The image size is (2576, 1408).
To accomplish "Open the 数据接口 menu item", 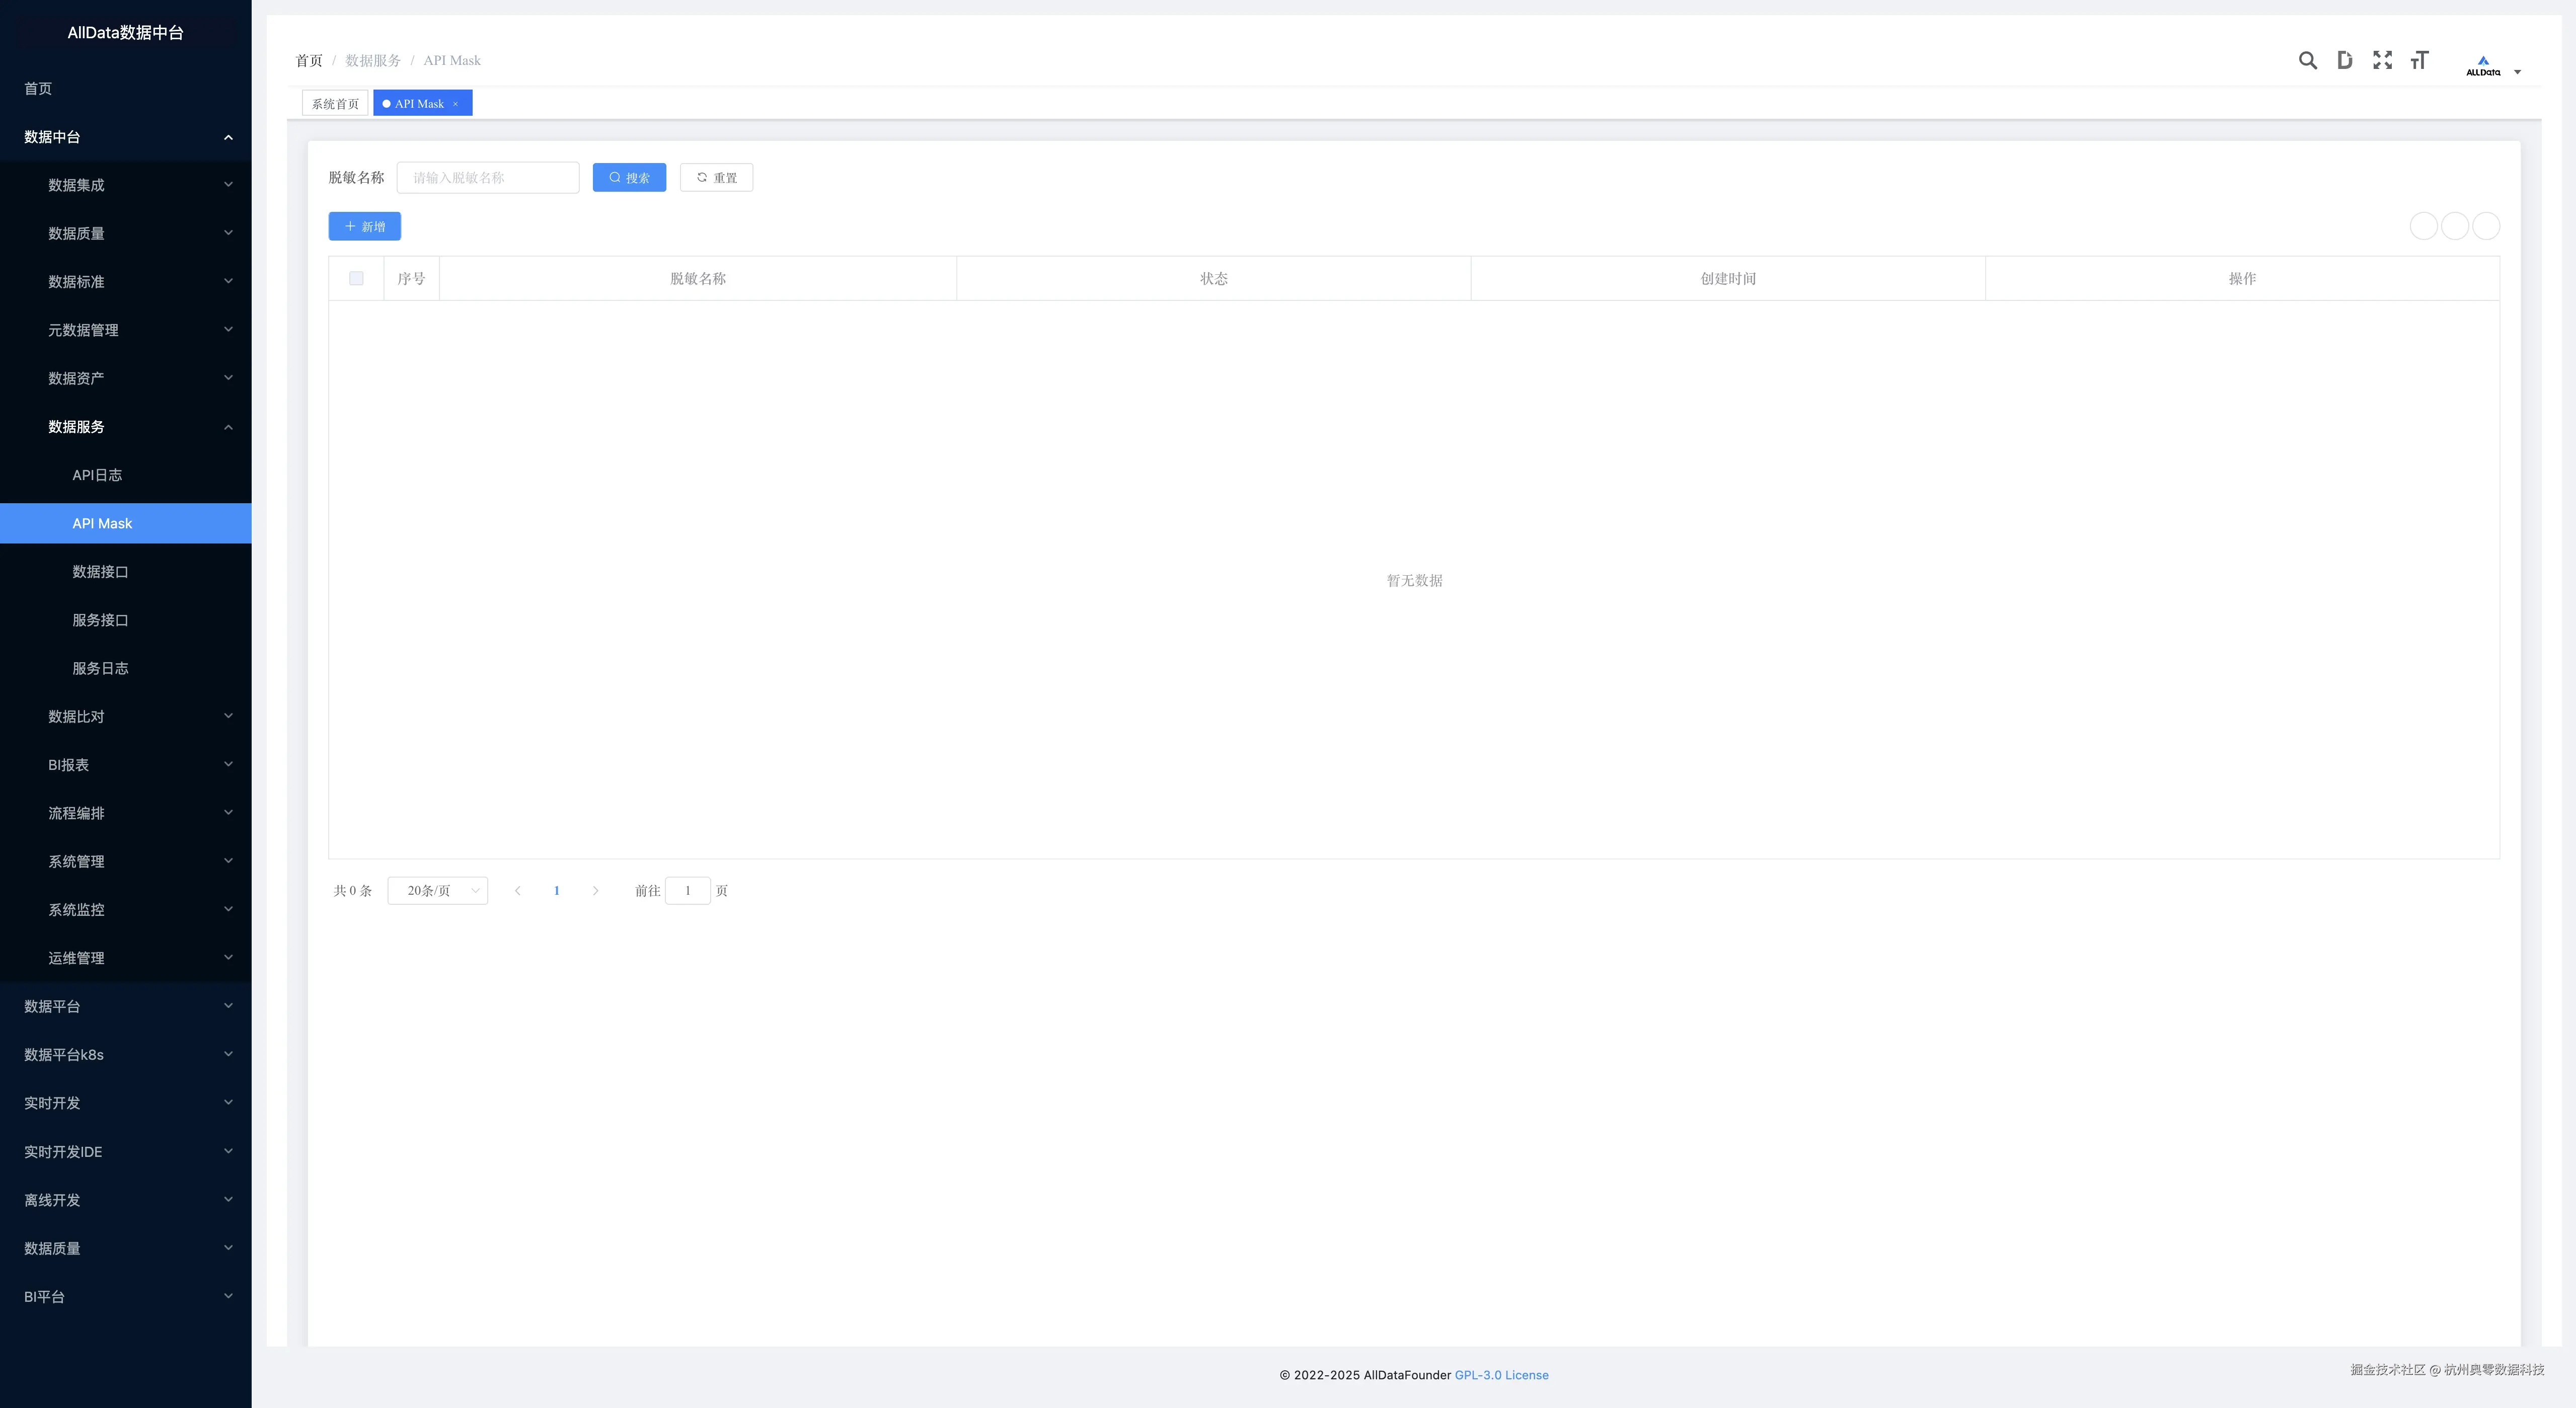I will tap(100, 572).
